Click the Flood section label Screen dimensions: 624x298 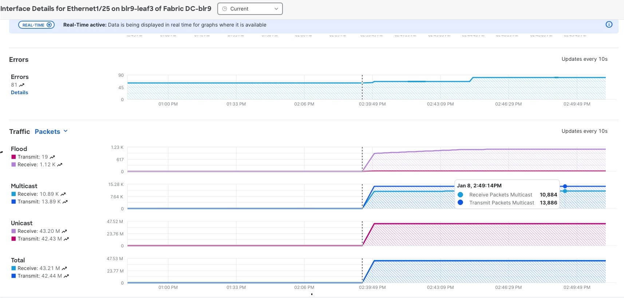click(19, 149)
